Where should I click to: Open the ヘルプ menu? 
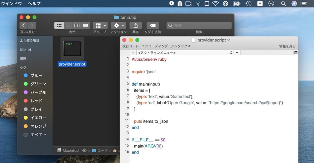(34, 4)
